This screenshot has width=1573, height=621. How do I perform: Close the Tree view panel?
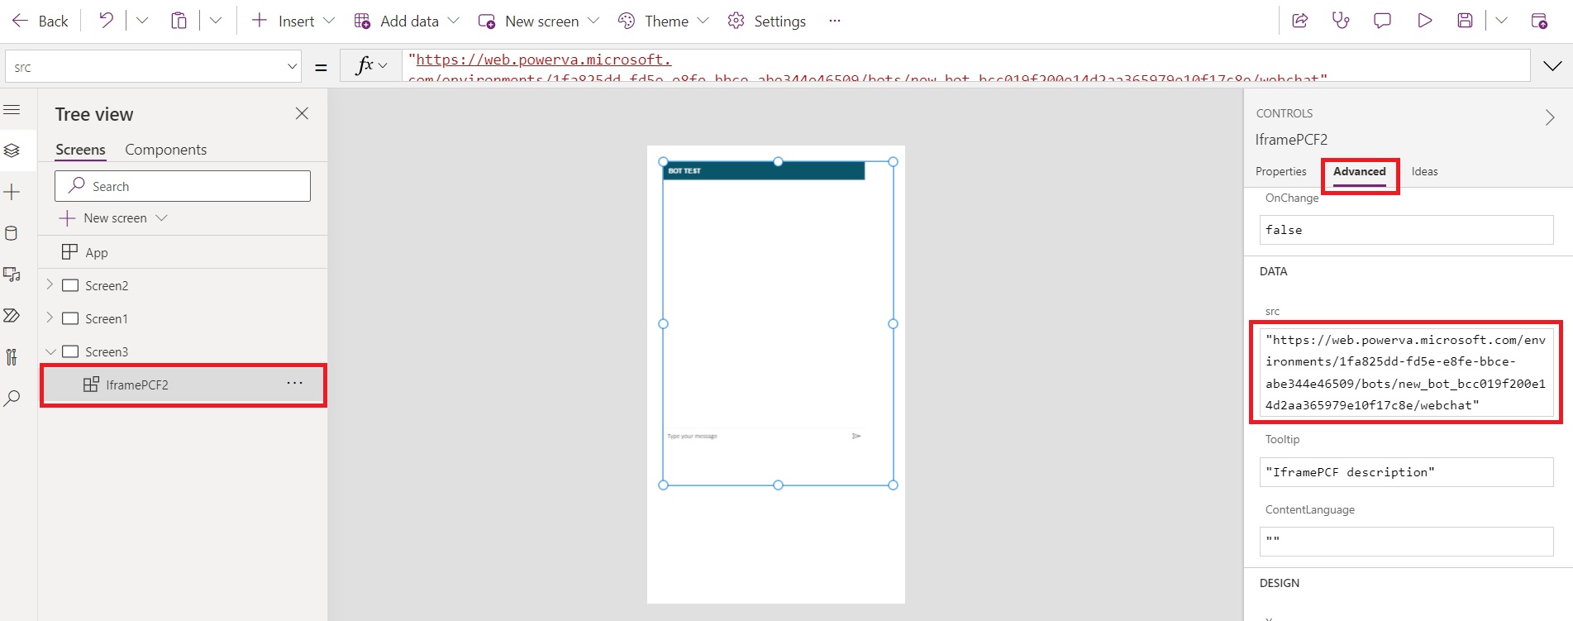click(302, 114)
